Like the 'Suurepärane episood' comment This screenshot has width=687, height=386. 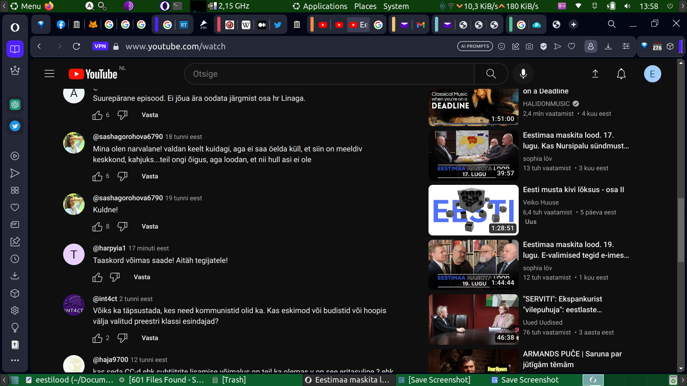pos(97,115)
